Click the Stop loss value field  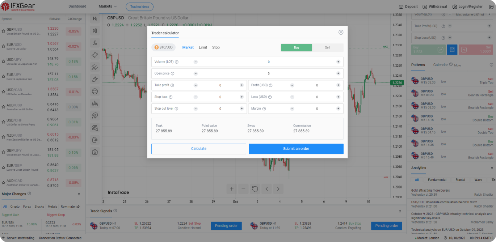(x=220, y=97)
